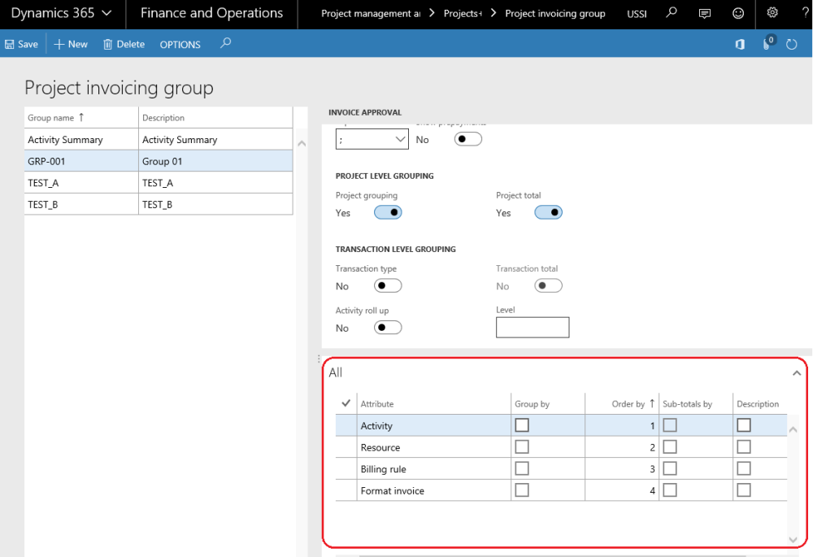Toggle Project grouping off
The width and height of the screenshot is (813, 557).
pos(388,211)
